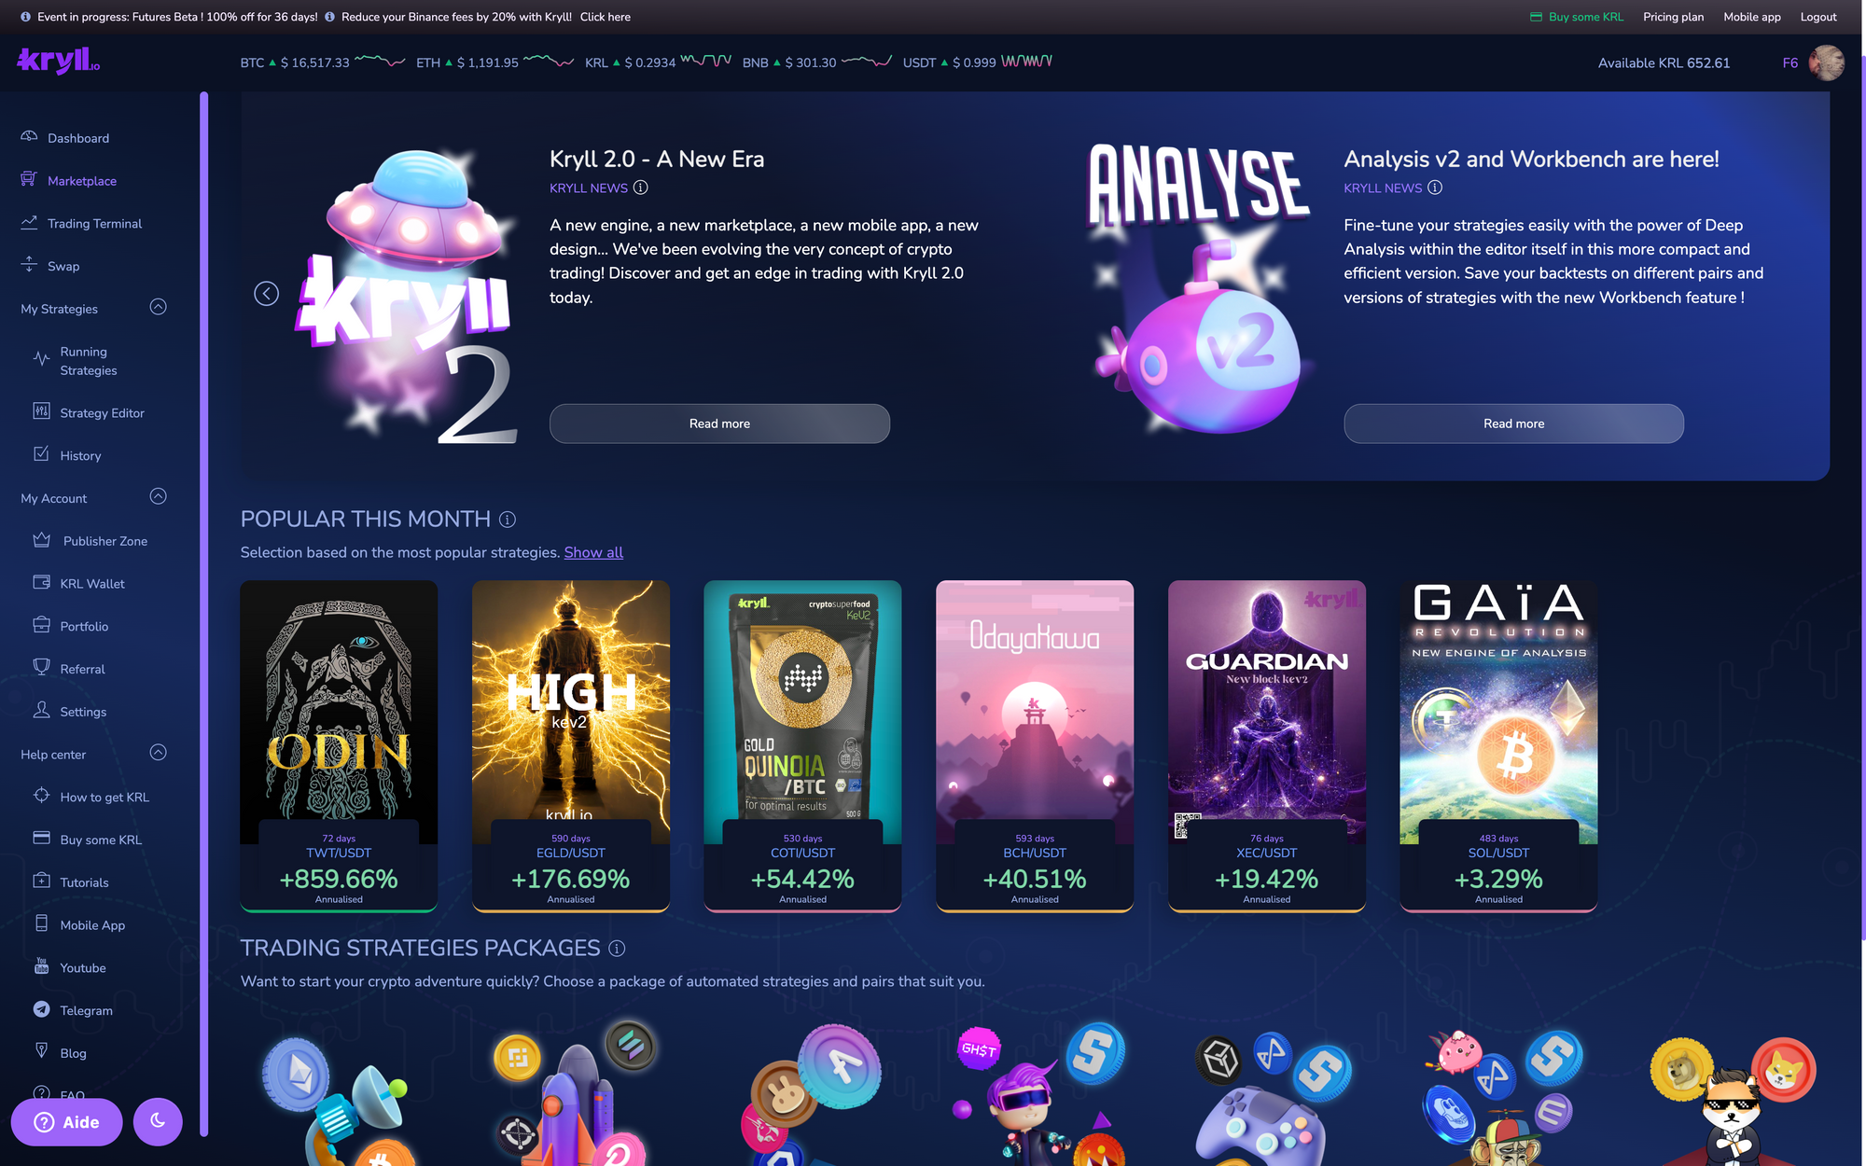Collapse the My Account section

[x=159, y=496]
